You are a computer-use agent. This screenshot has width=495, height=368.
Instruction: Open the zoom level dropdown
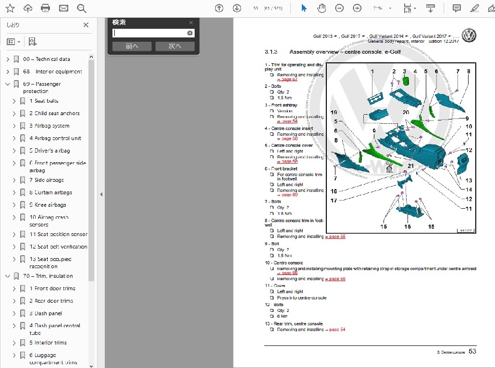coord(390,8)
